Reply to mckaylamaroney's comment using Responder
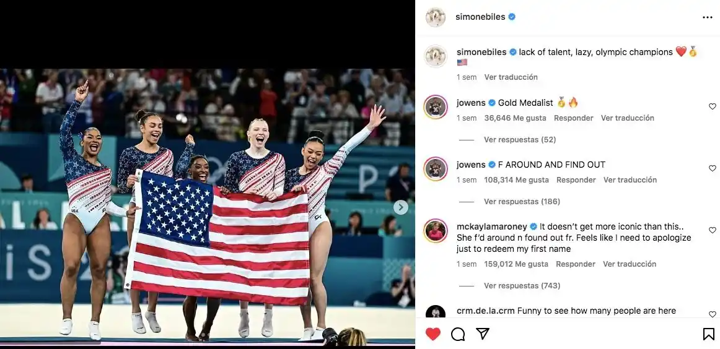The image size is (720, 349). pos(576,264)
